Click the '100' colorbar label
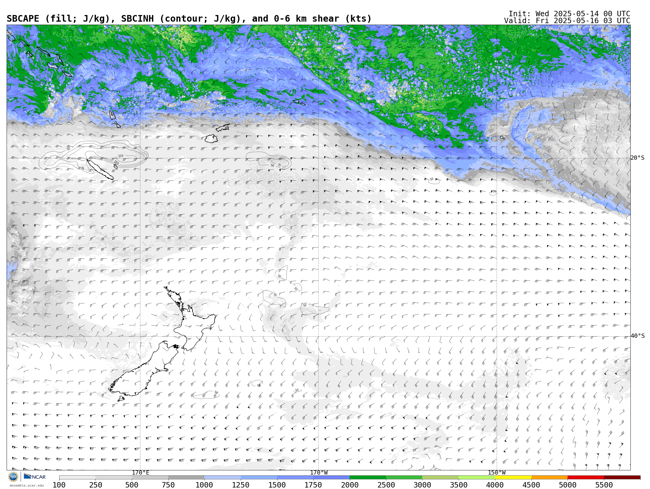 (59, 485)
